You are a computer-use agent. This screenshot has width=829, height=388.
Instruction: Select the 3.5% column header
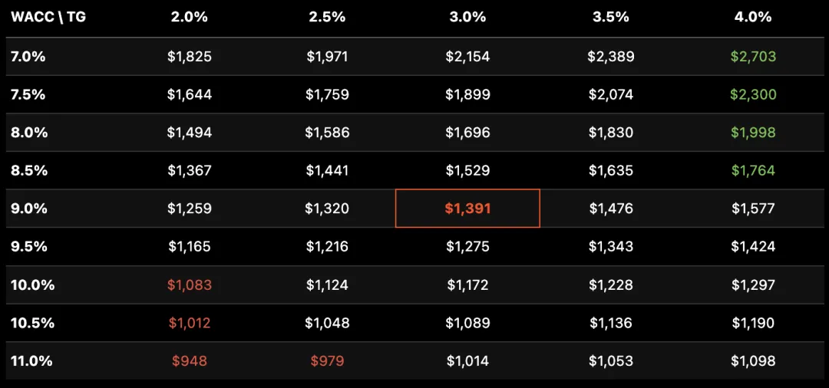coord(611,17)
